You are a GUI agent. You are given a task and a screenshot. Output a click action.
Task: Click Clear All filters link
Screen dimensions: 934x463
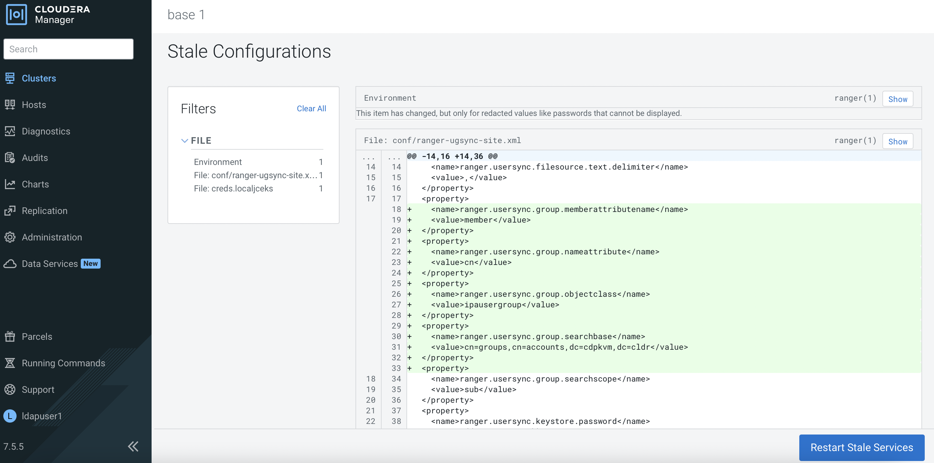311,109
